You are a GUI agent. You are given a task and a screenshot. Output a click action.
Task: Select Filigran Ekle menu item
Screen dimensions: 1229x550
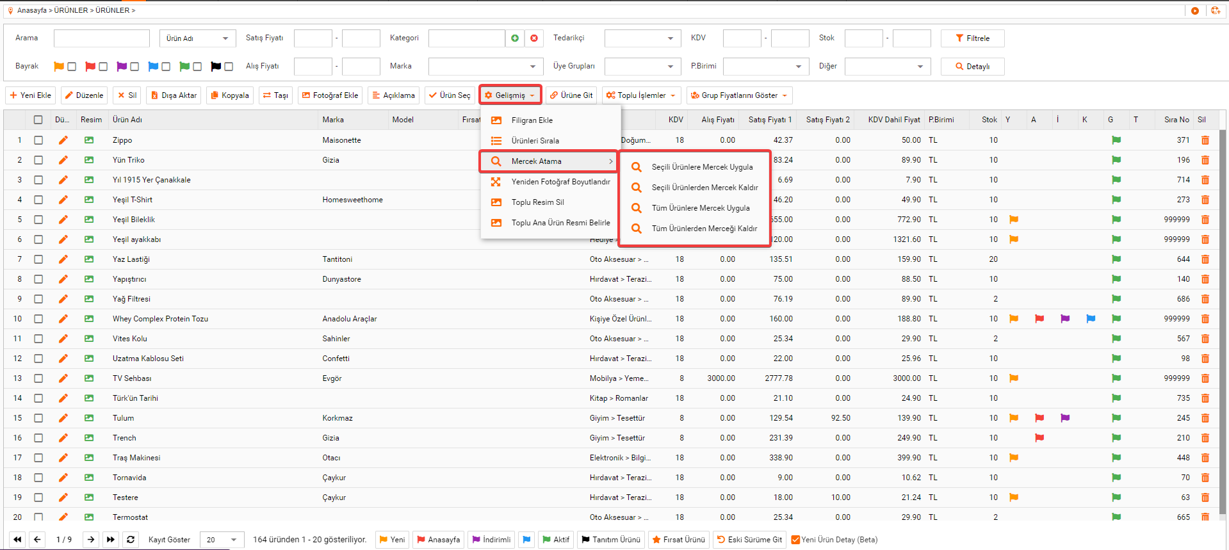[551, 120]
